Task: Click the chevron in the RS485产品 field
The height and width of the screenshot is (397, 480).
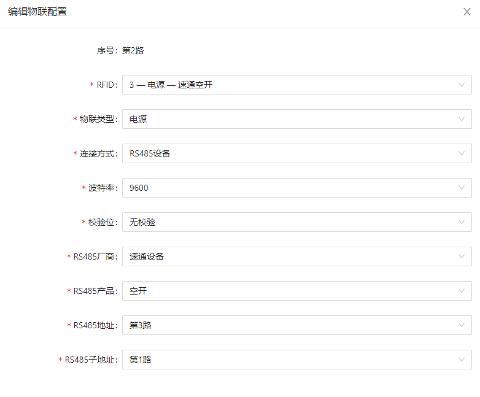Action: pyautogui.click(x=462, y=291)
